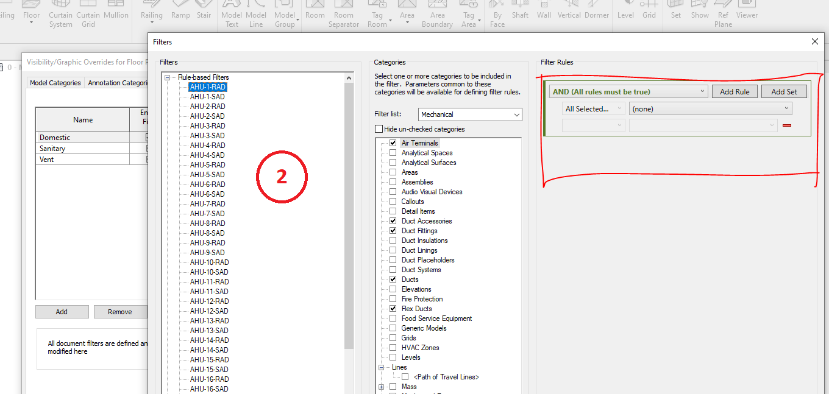Activate the Ref Plane tool

point(723,13)
